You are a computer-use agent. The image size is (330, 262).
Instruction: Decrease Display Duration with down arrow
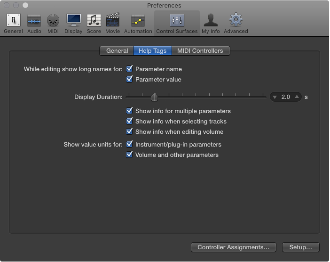275,97
